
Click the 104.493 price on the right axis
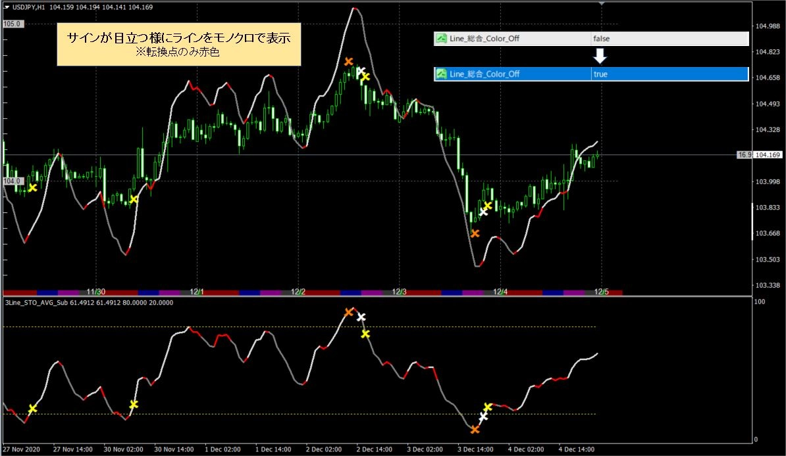tap(768, 104)
